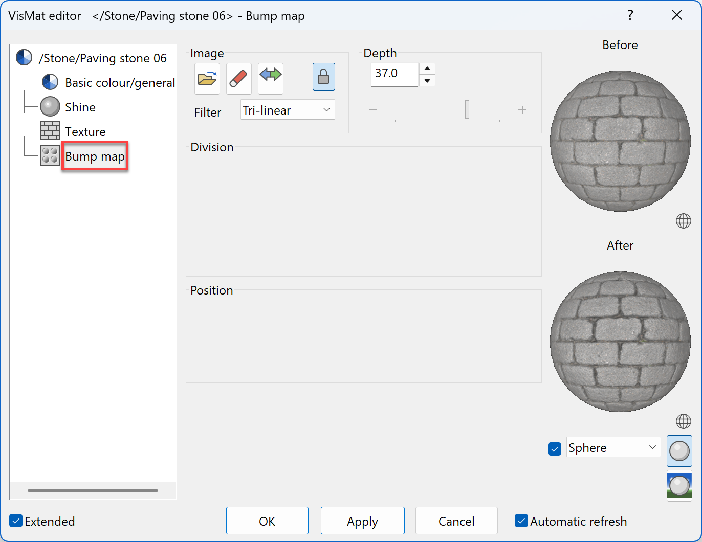Apply the material changes

(x=362, y=521)
